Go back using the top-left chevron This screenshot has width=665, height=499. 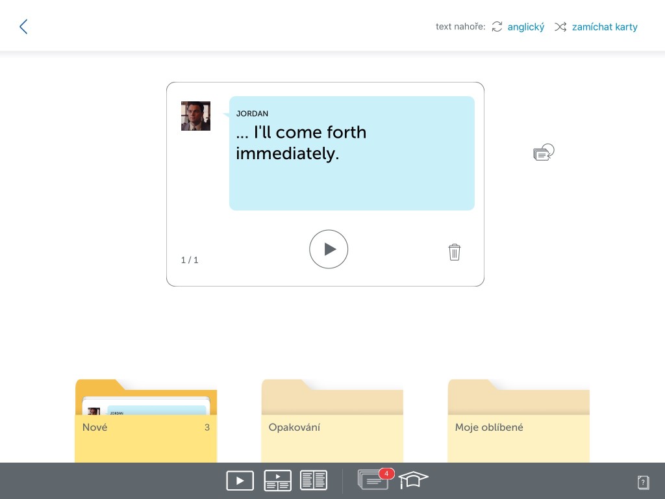[23, 26]
